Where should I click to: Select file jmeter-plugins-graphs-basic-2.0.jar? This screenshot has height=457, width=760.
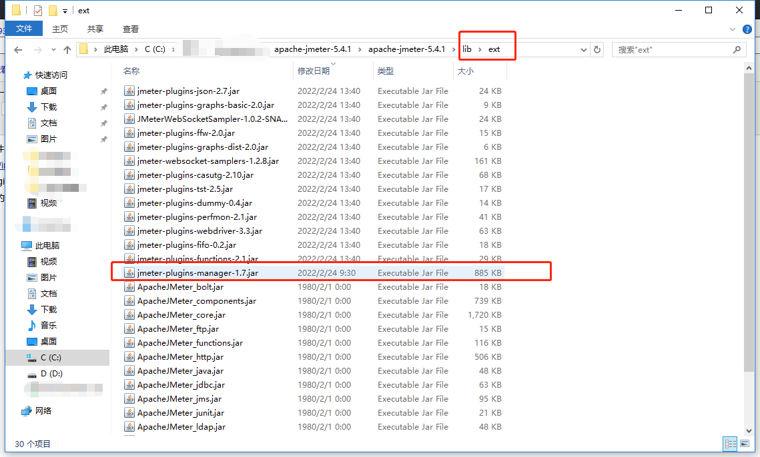pyautogui.click(x=206, y=105)
